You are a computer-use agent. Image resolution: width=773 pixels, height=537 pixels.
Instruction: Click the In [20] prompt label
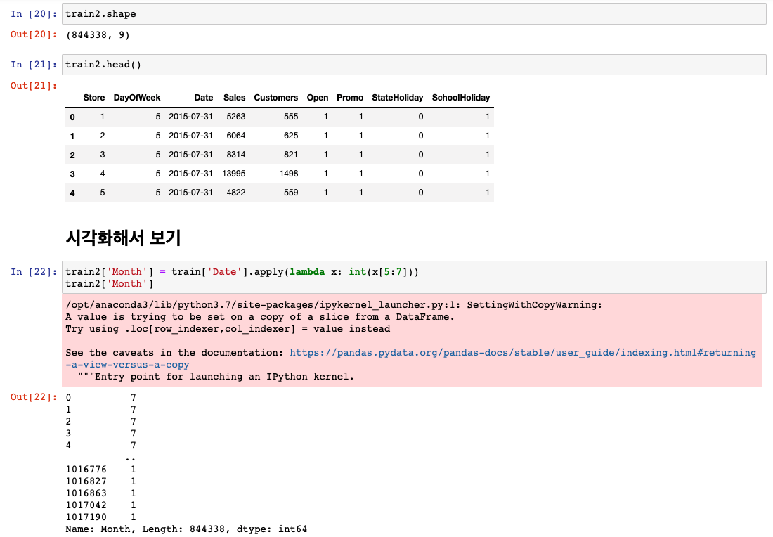(x=34, y=14)
